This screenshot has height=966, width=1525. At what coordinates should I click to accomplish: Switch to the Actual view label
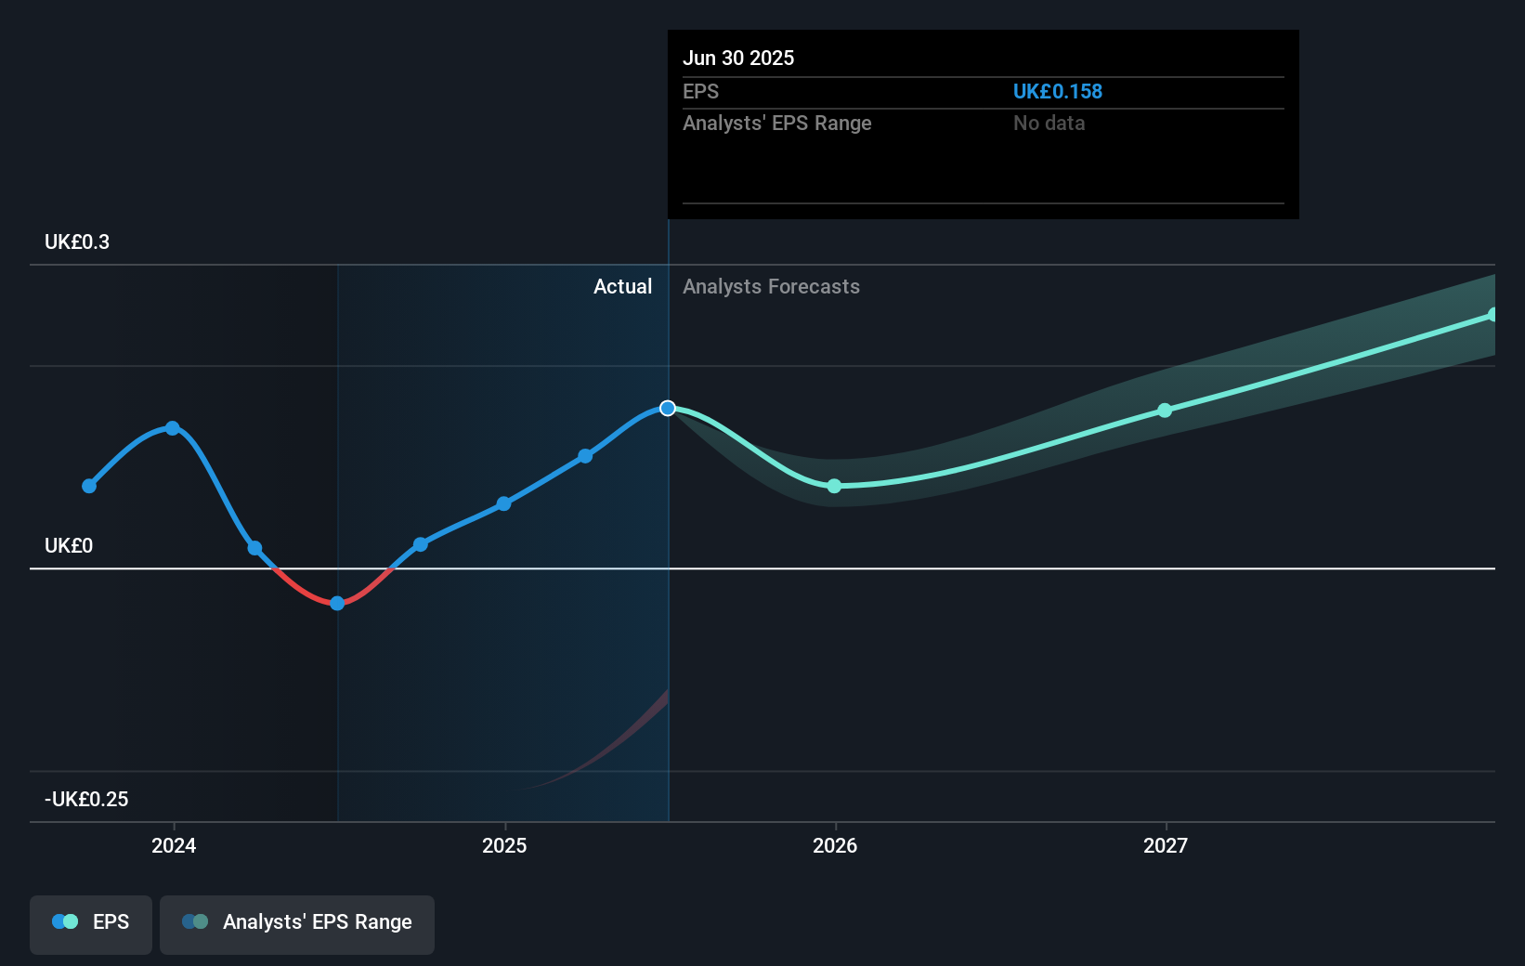(622, 286)
